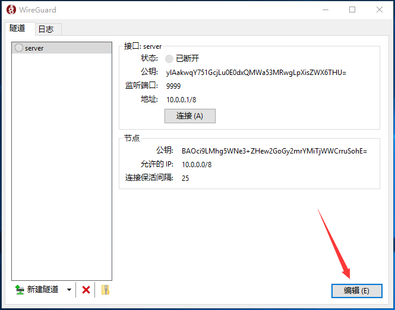Click the 连接 (A) connect button
The image size is (395, 310).
pos(190,116)
